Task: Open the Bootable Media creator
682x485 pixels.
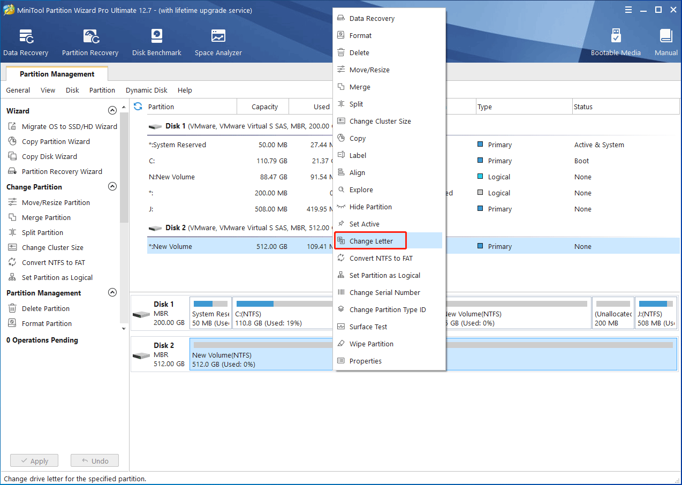Action: pyautogui.click(x=616, y=43)
